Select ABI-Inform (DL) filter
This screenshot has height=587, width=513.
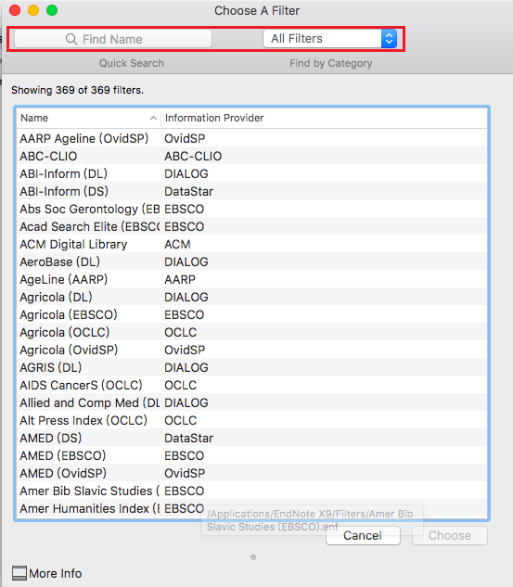coord(251,173)
